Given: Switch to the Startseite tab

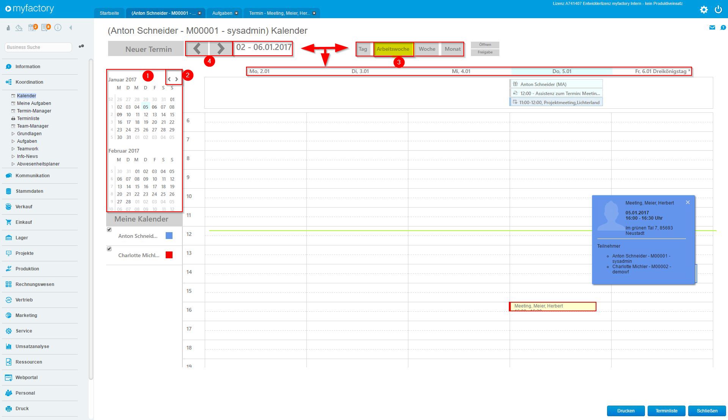Looking at the screenshot, I should pos(109,13).
